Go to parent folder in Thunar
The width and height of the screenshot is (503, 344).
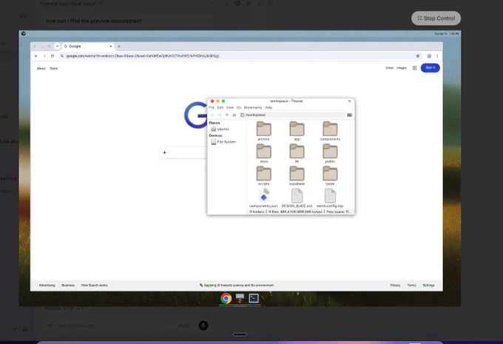pos(227,115)
